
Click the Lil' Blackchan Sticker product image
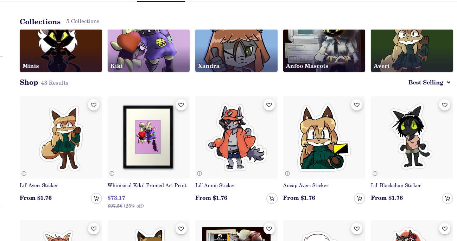click(x=412, y=137)
